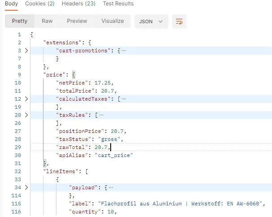Expand the taxRules array arrow
This screenshot has width=272, height=217.
point(26,115)
